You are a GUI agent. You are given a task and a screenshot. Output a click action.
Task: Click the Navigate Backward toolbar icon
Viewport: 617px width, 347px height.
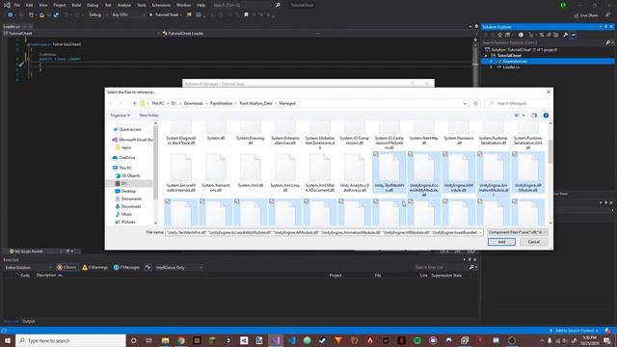click(10, 15)
